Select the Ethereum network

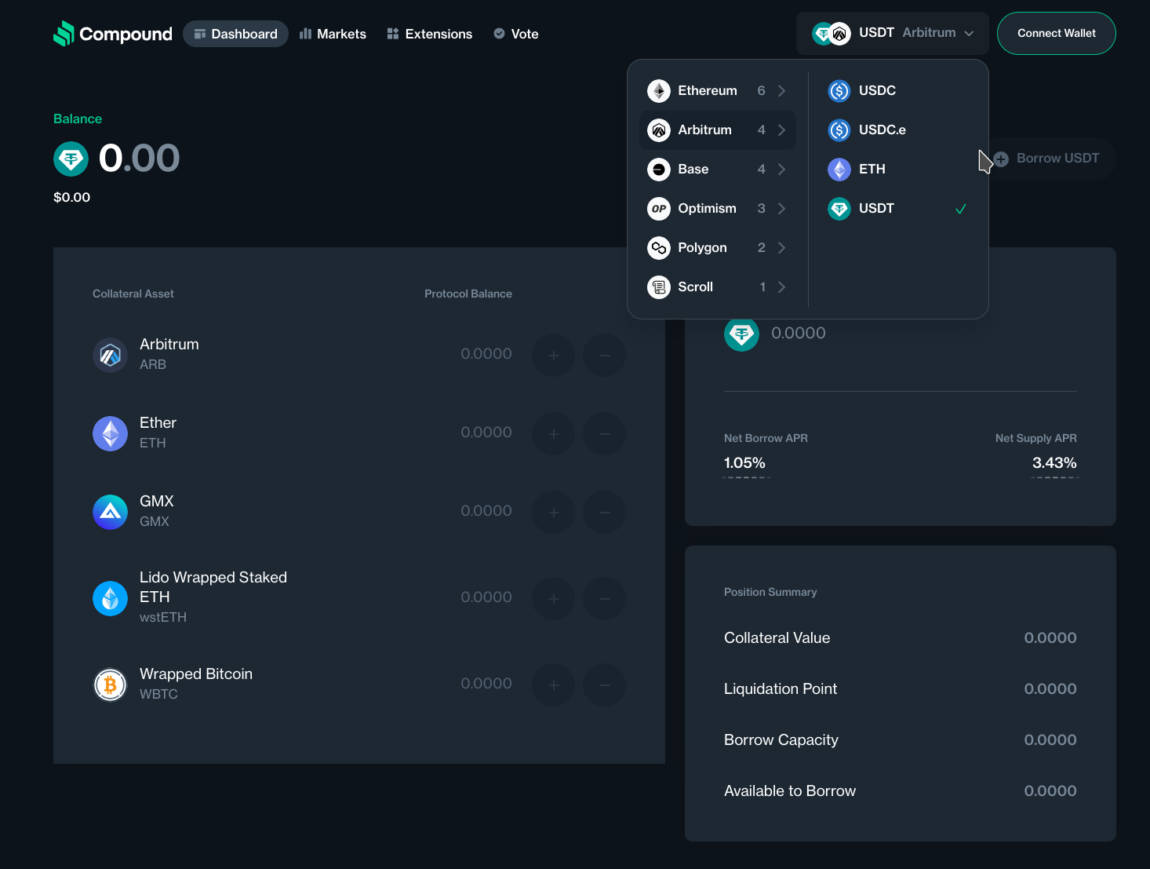[717, 91]
